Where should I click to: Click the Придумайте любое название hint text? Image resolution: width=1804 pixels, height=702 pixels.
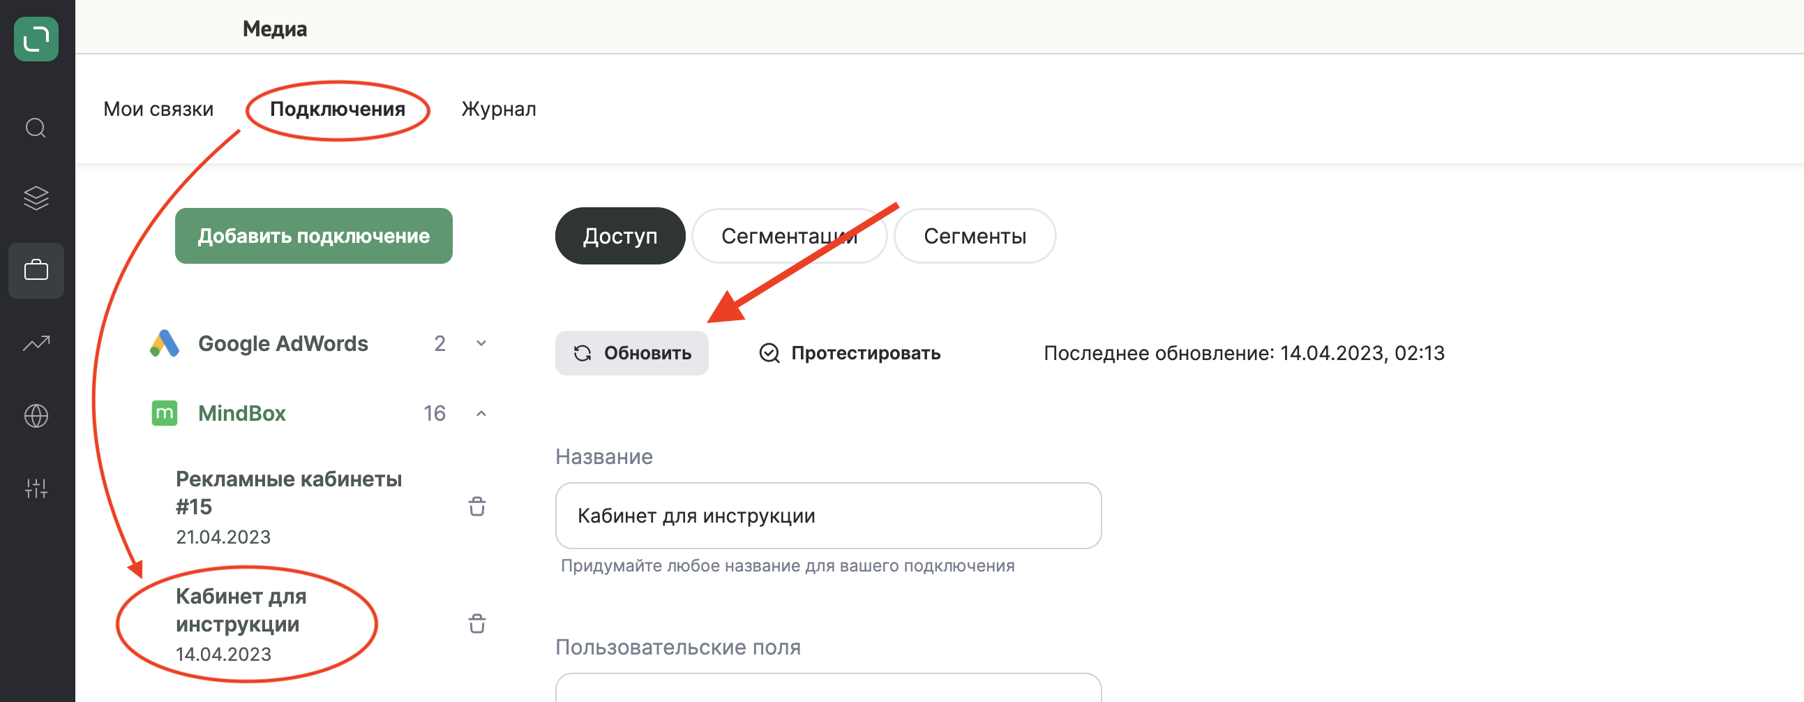pyautogui.click(x=788, y=566)
